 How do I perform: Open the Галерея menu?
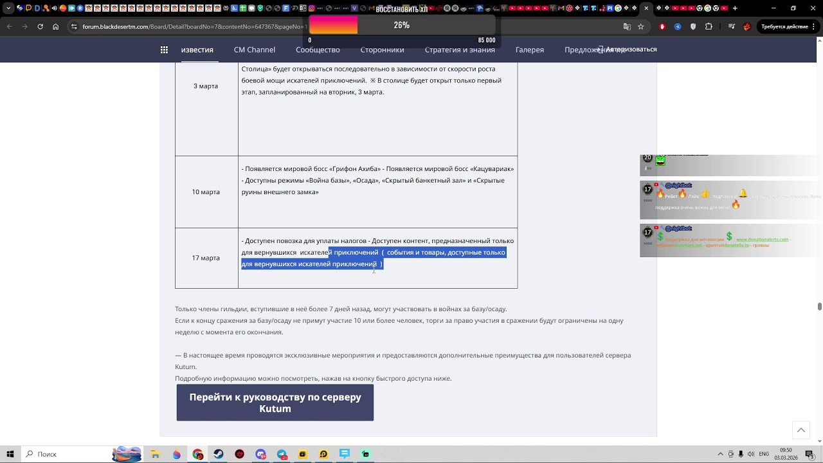click(530, 50)
